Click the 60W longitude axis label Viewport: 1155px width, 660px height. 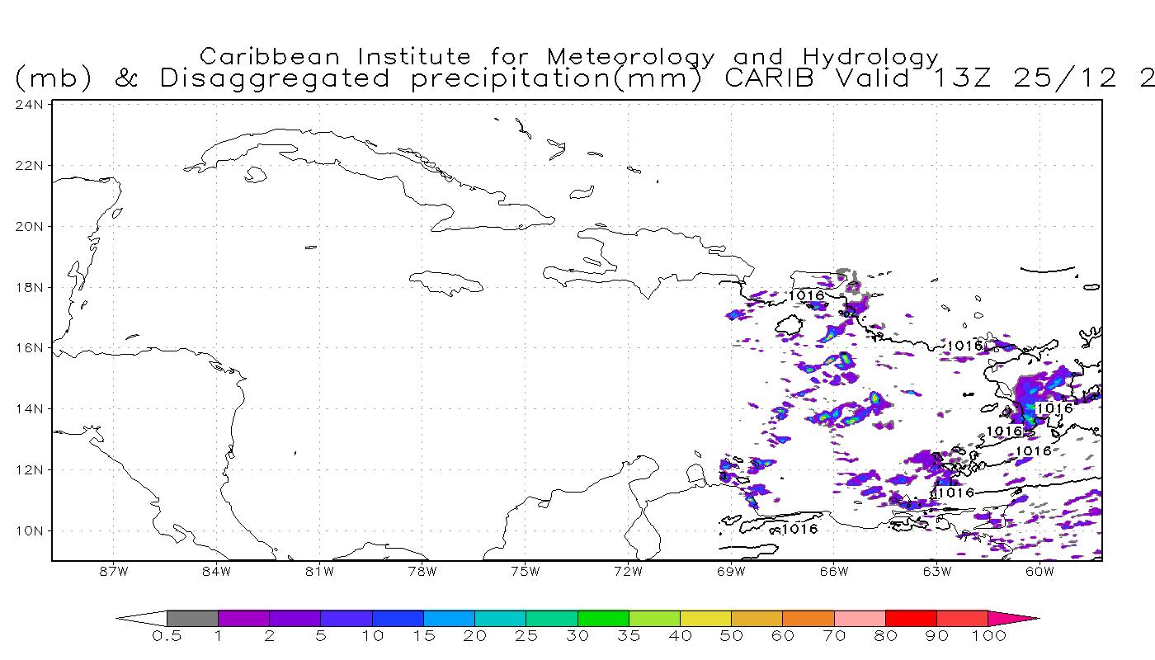1039,571
